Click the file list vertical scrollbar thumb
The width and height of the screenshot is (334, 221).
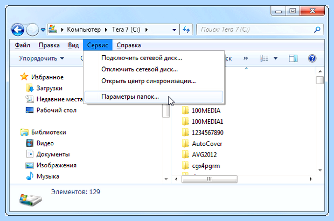(320, 80)
